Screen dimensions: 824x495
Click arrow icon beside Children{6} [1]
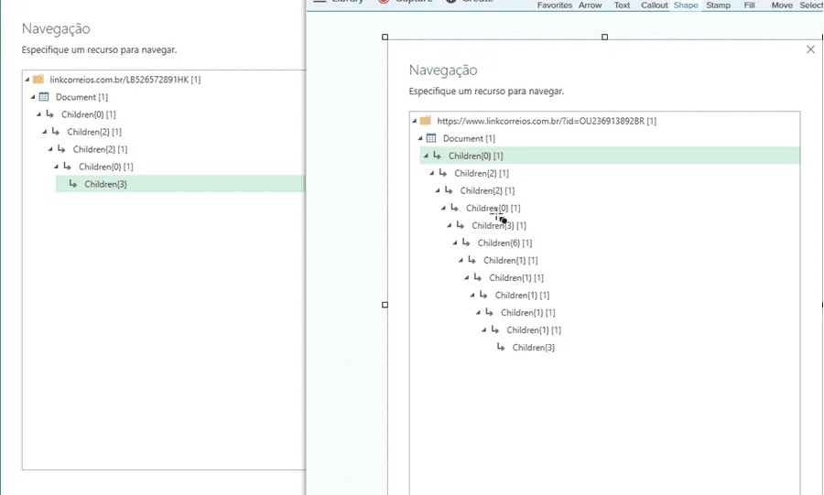[466, 242]
